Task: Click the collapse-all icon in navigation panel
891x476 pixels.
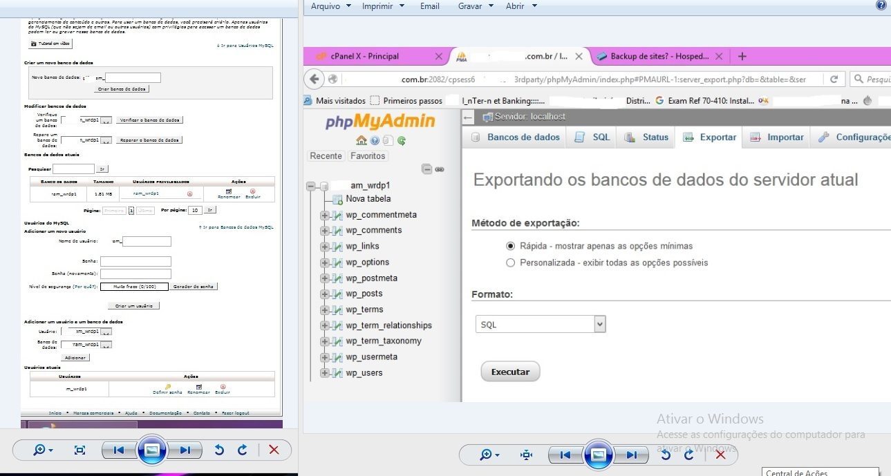Action: click(427, 169)
